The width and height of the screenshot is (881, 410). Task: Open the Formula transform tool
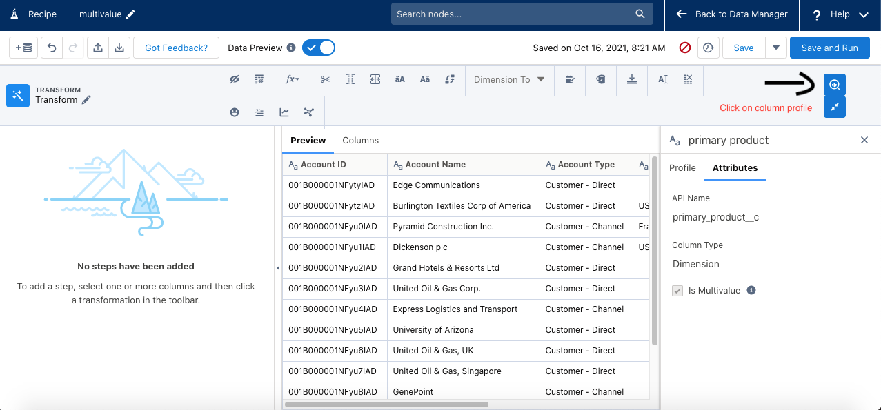(x=293, y=79)
